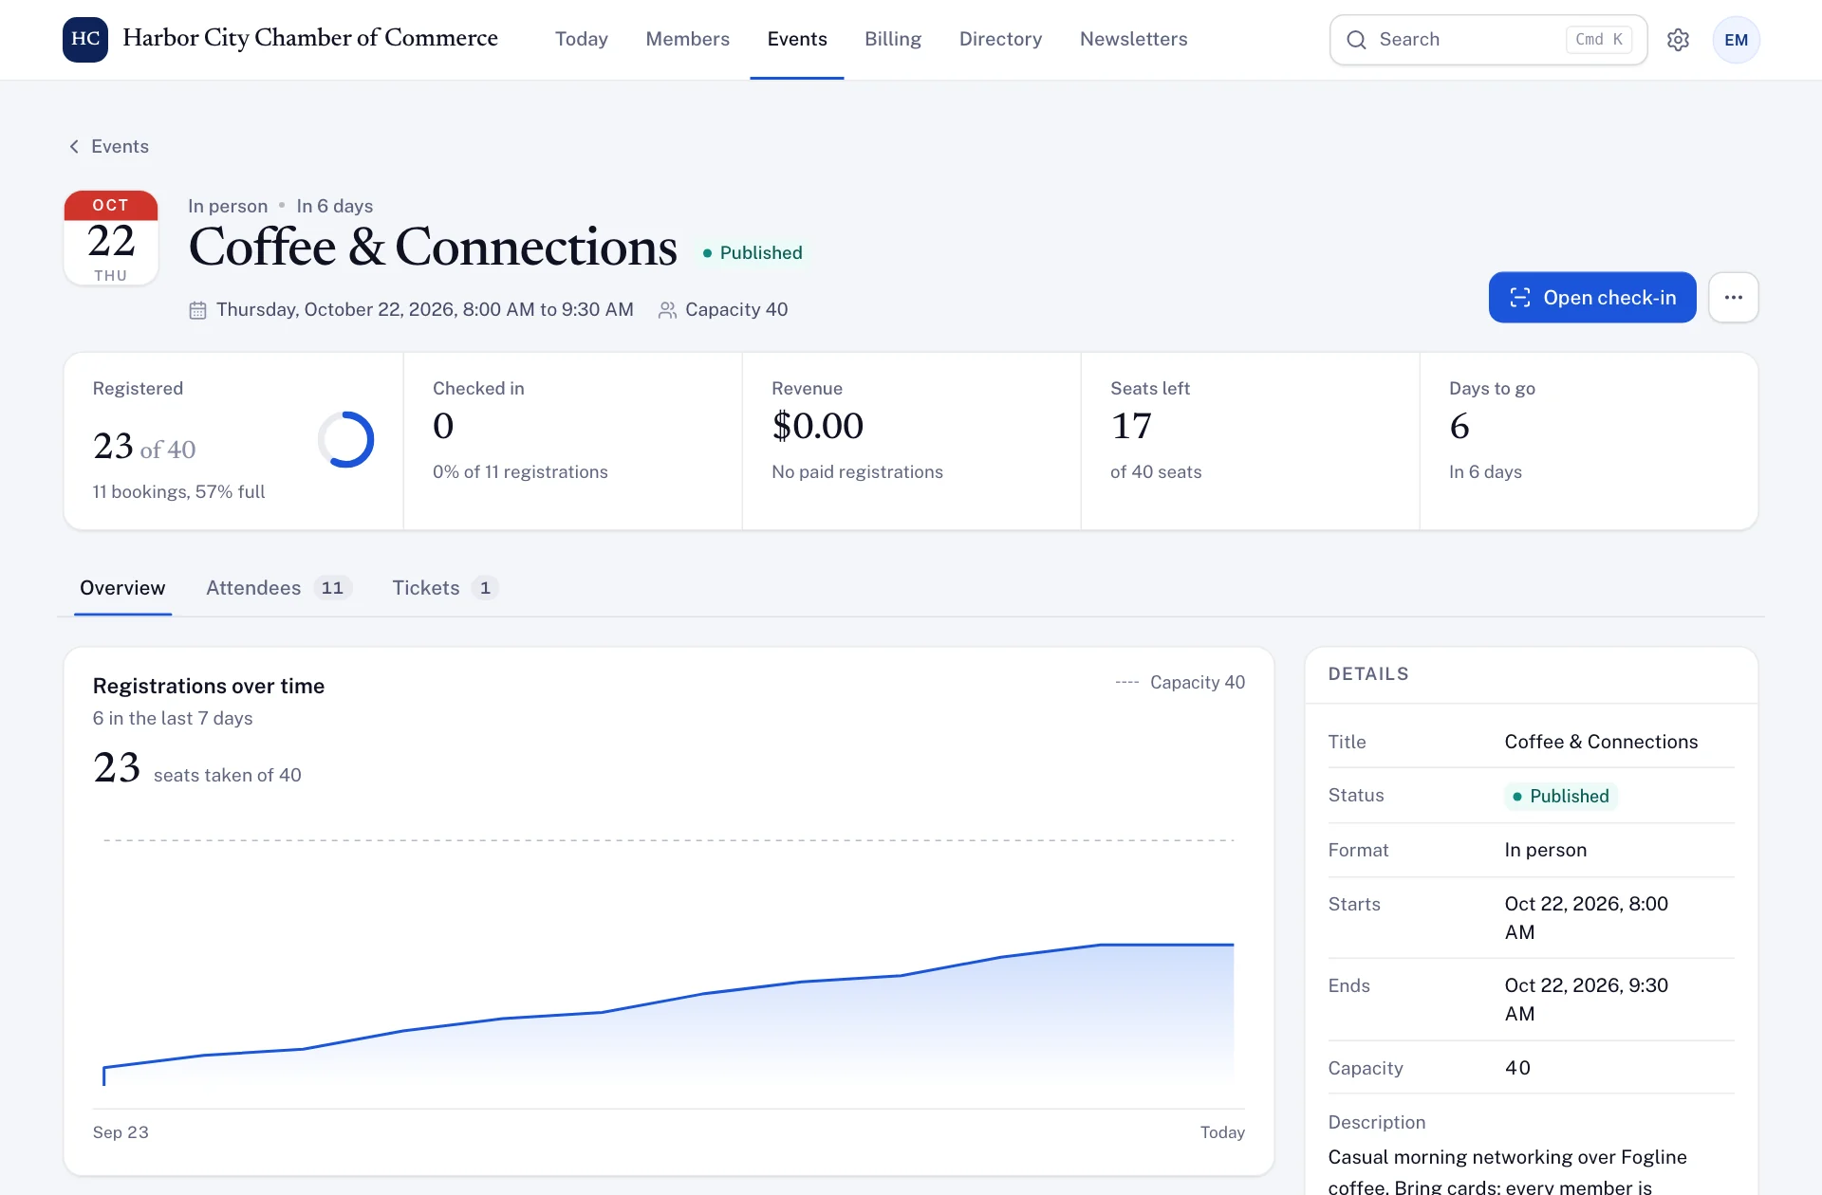
Task: Select the Overview tab
Action: [122, 588]
